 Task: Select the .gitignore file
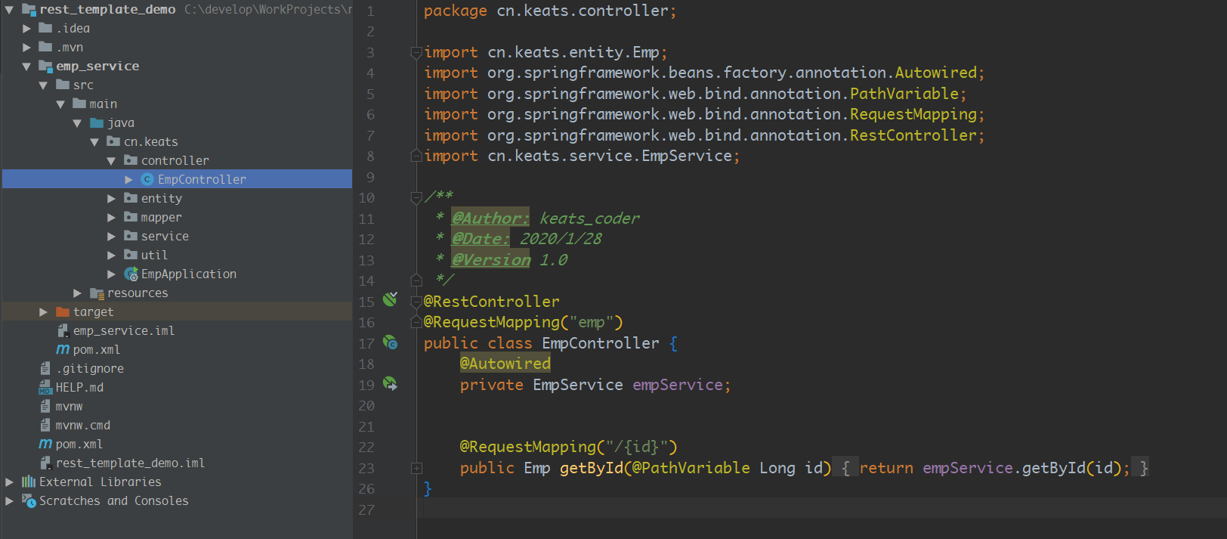(90, 368)
